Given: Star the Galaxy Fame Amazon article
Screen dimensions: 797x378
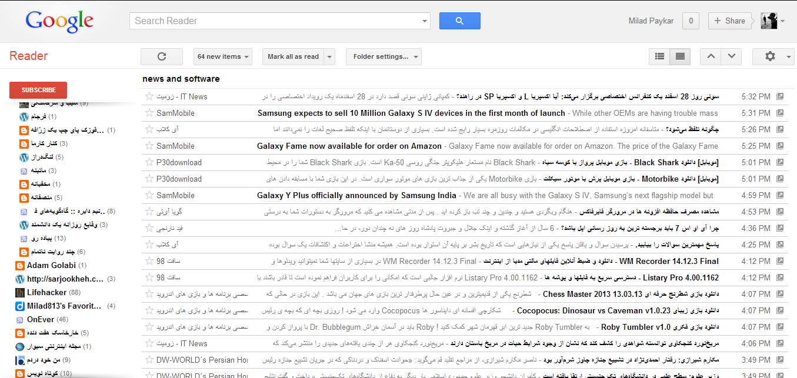Looking at the screenshot, I should coord(149,146).
